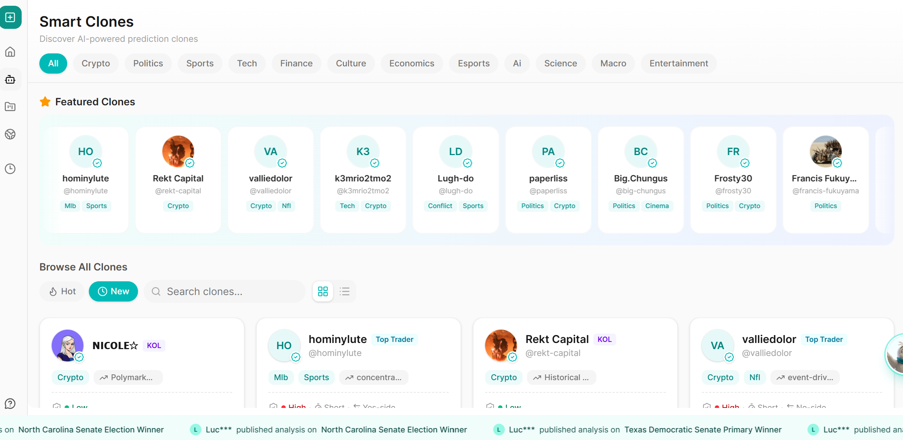Open Rekt Capital featured clone card

click(178, 179)
